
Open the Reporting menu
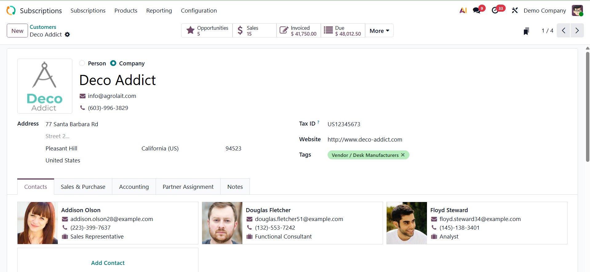pos(159,11)
